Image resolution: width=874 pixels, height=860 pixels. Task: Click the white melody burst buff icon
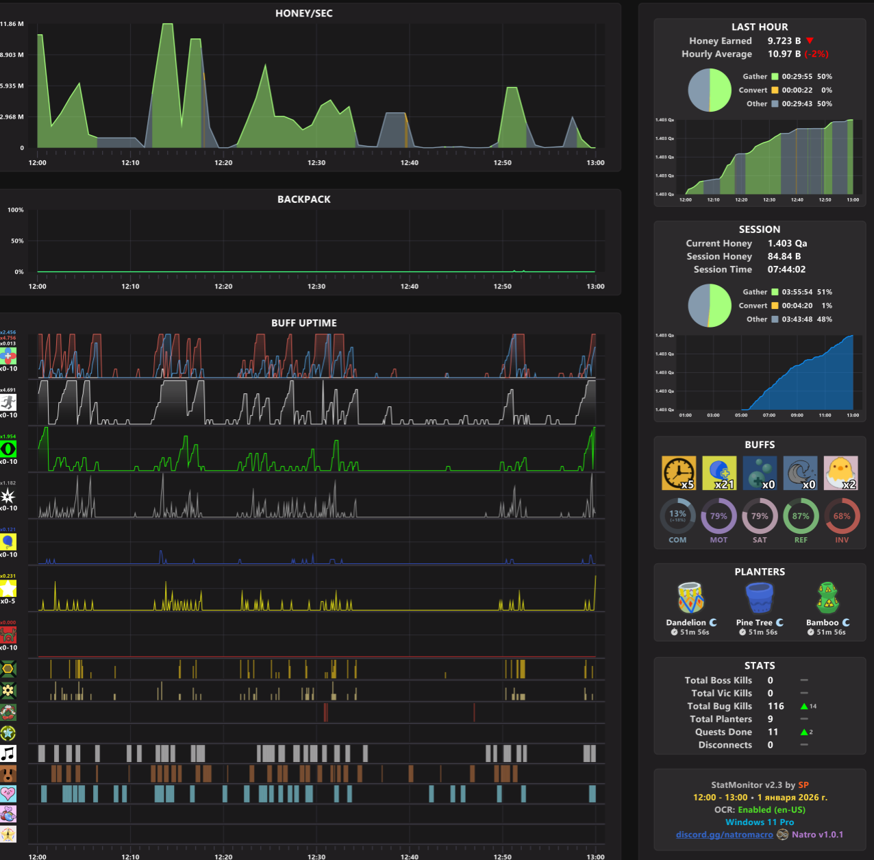pos(8,495)
